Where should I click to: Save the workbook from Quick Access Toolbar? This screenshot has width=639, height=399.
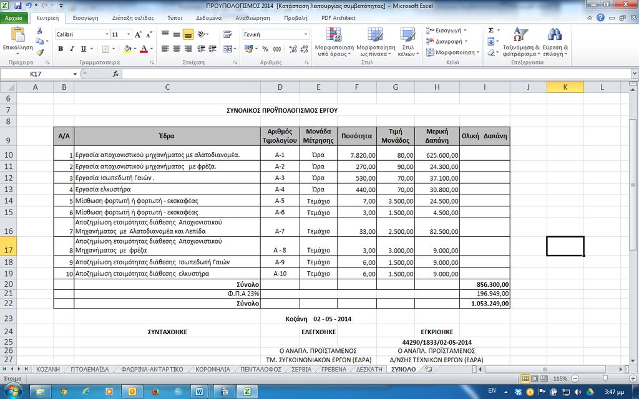coord(18,6)
